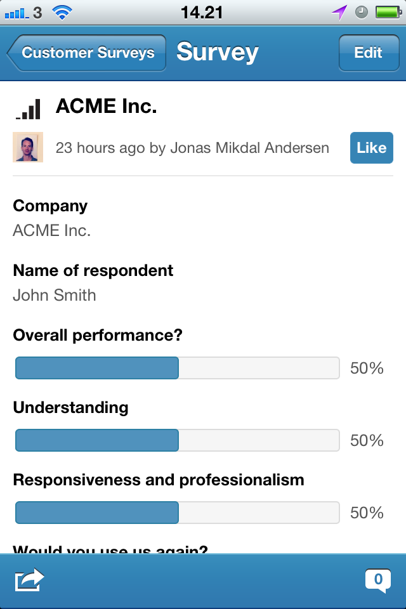Go back to Customer Surveys
Image resolution: width=406 pixels, height=609 pixels.
click(x=87, y=53)
